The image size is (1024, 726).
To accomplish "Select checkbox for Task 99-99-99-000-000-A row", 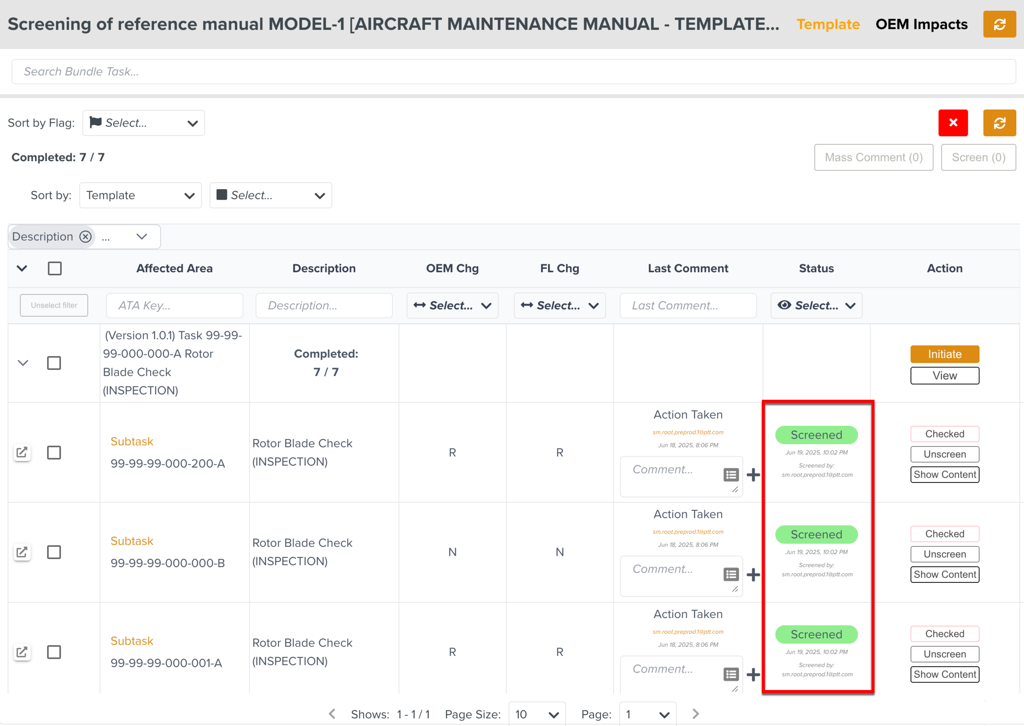I will 54,363.
